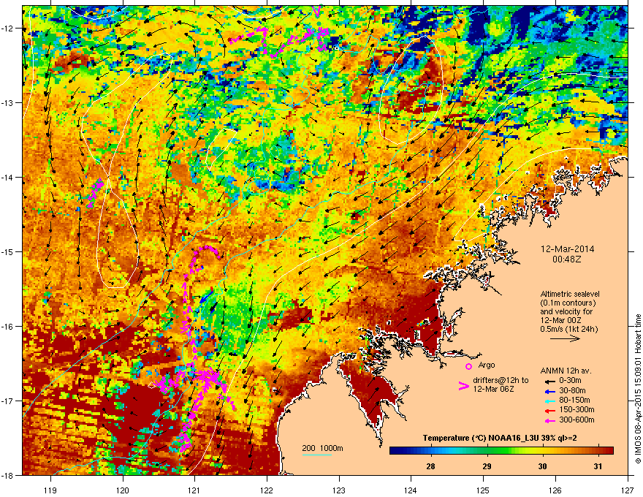Viewport: 643px width, 497px height.
Task: Click the time text 00:48Z
Action: click(567, 259)
